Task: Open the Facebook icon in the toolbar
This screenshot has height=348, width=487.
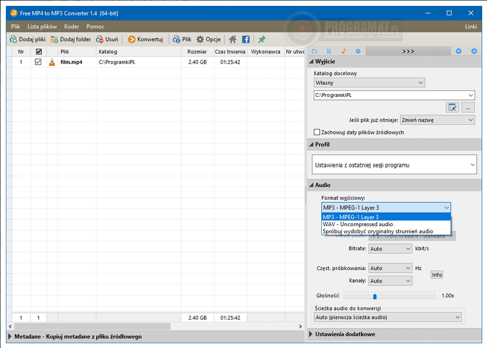Action: pyautogui.click(x=246, y=39)
